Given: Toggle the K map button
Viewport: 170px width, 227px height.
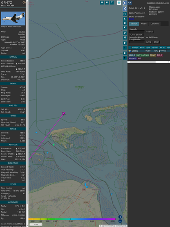Looking at the screenshot, I should coord(125,27).
